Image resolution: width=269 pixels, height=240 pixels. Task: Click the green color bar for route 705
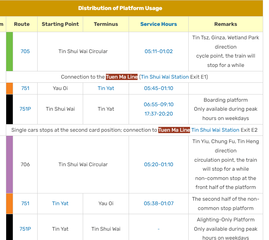click(9, 51)
